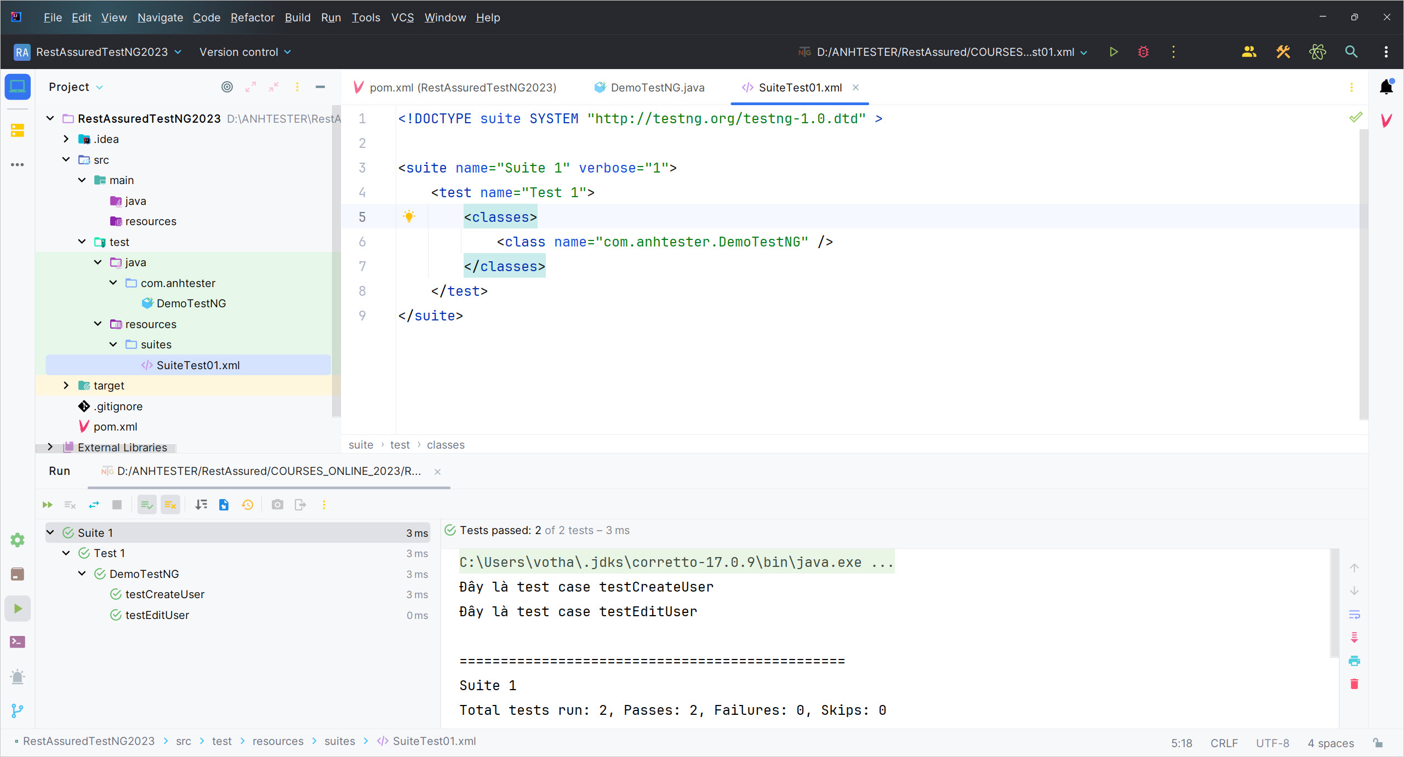Toggle scroll to end of console
Viewport: 1404px width, 757px height.
point(1354,638)
